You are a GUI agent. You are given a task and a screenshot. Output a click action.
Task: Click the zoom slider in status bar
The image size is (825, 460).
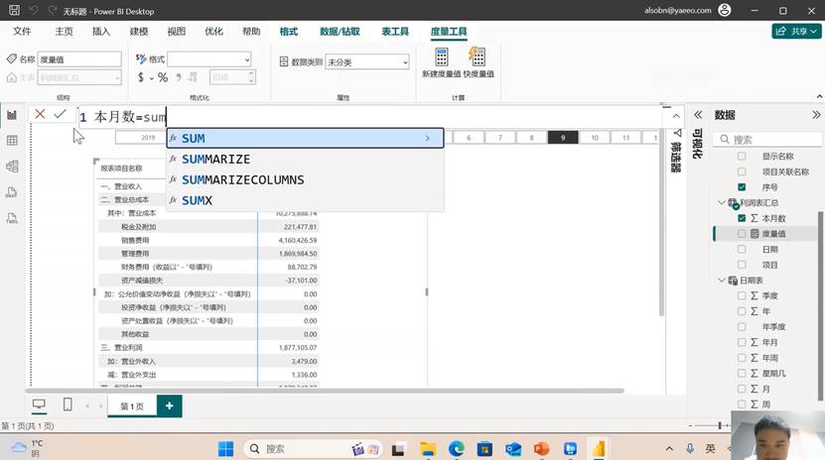(720, 425)
